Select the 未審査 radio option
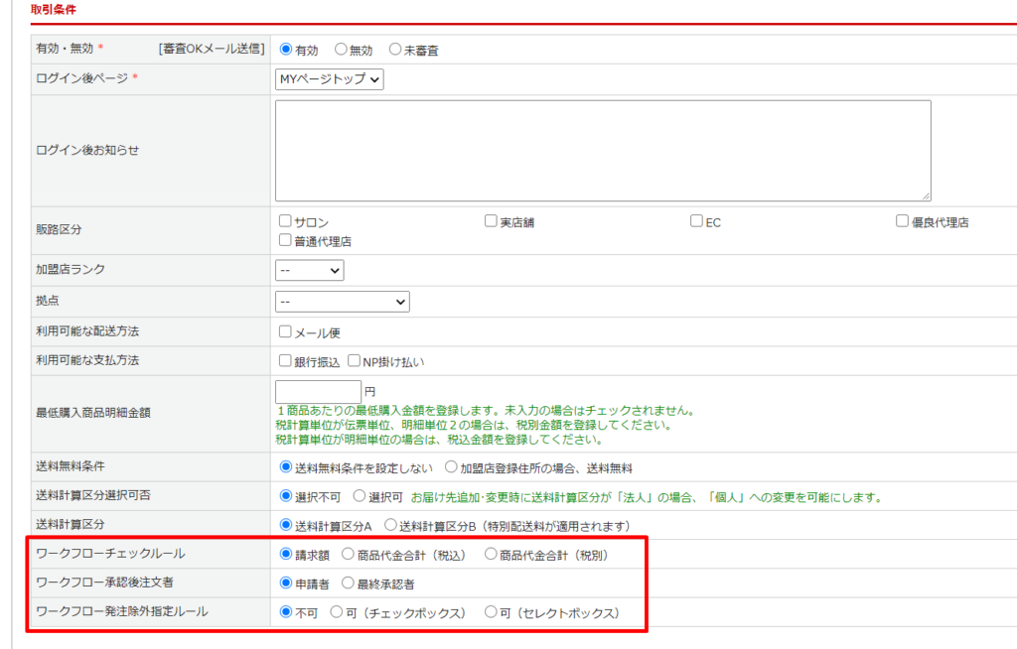This screenshot has height=649, width=1017. click(x=395, y=50)
